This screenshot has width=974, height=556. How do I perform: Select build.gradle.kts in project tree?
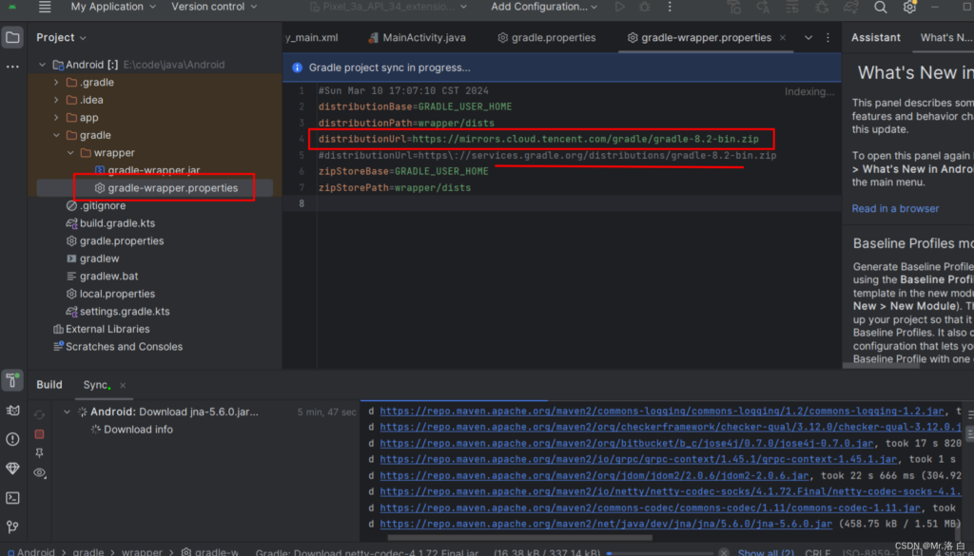click(x=117, y=223)
